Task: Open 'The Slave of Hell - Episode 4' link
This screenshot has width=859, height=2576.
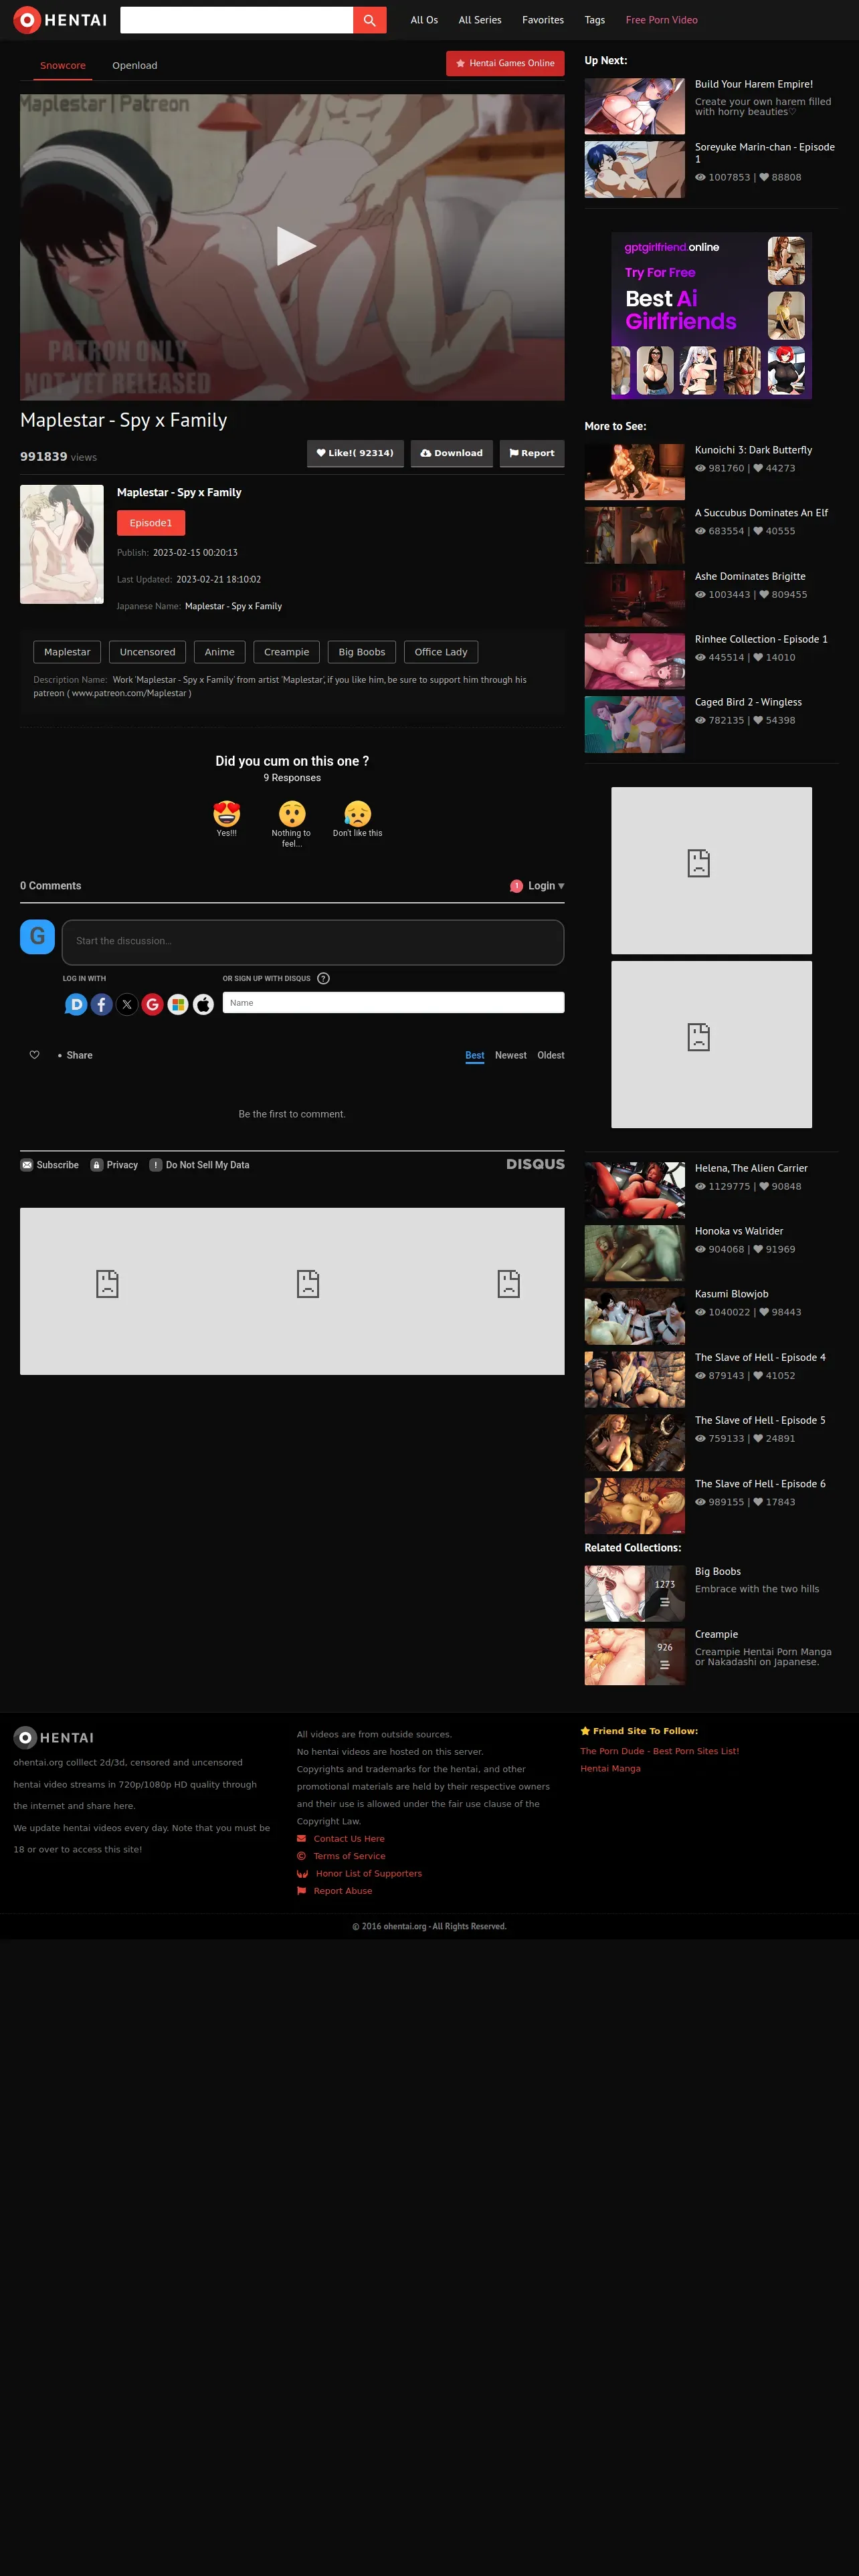Action: (x=760, y=1358)
